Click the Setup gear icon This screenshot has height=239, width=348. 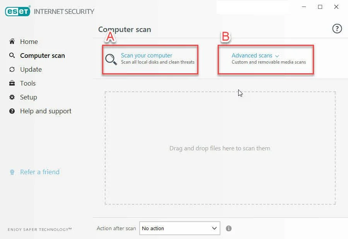pyautogui.click(x=12, y=97)
